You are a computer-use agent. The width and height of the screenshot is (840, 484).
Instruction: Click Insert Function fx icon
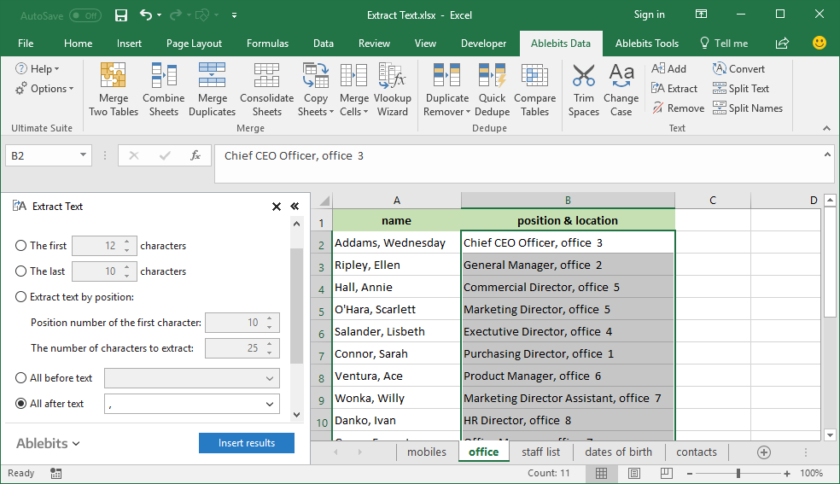tap(195, 156)
